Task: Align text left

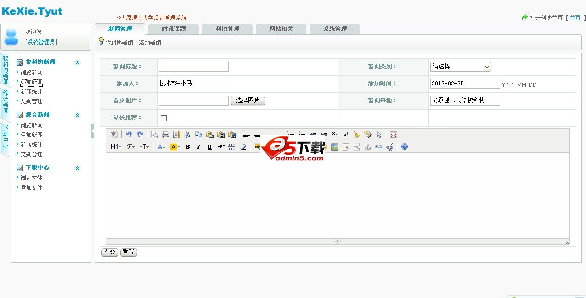Action: [247, 135]
